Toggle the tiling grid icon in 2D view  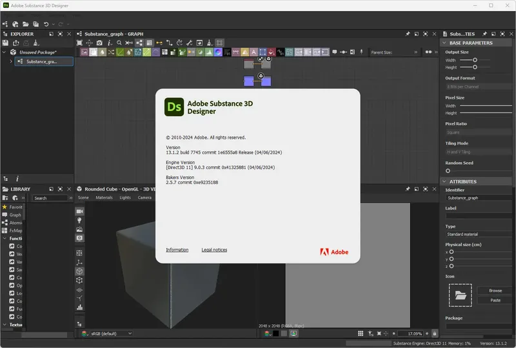(x=361, y=334)
